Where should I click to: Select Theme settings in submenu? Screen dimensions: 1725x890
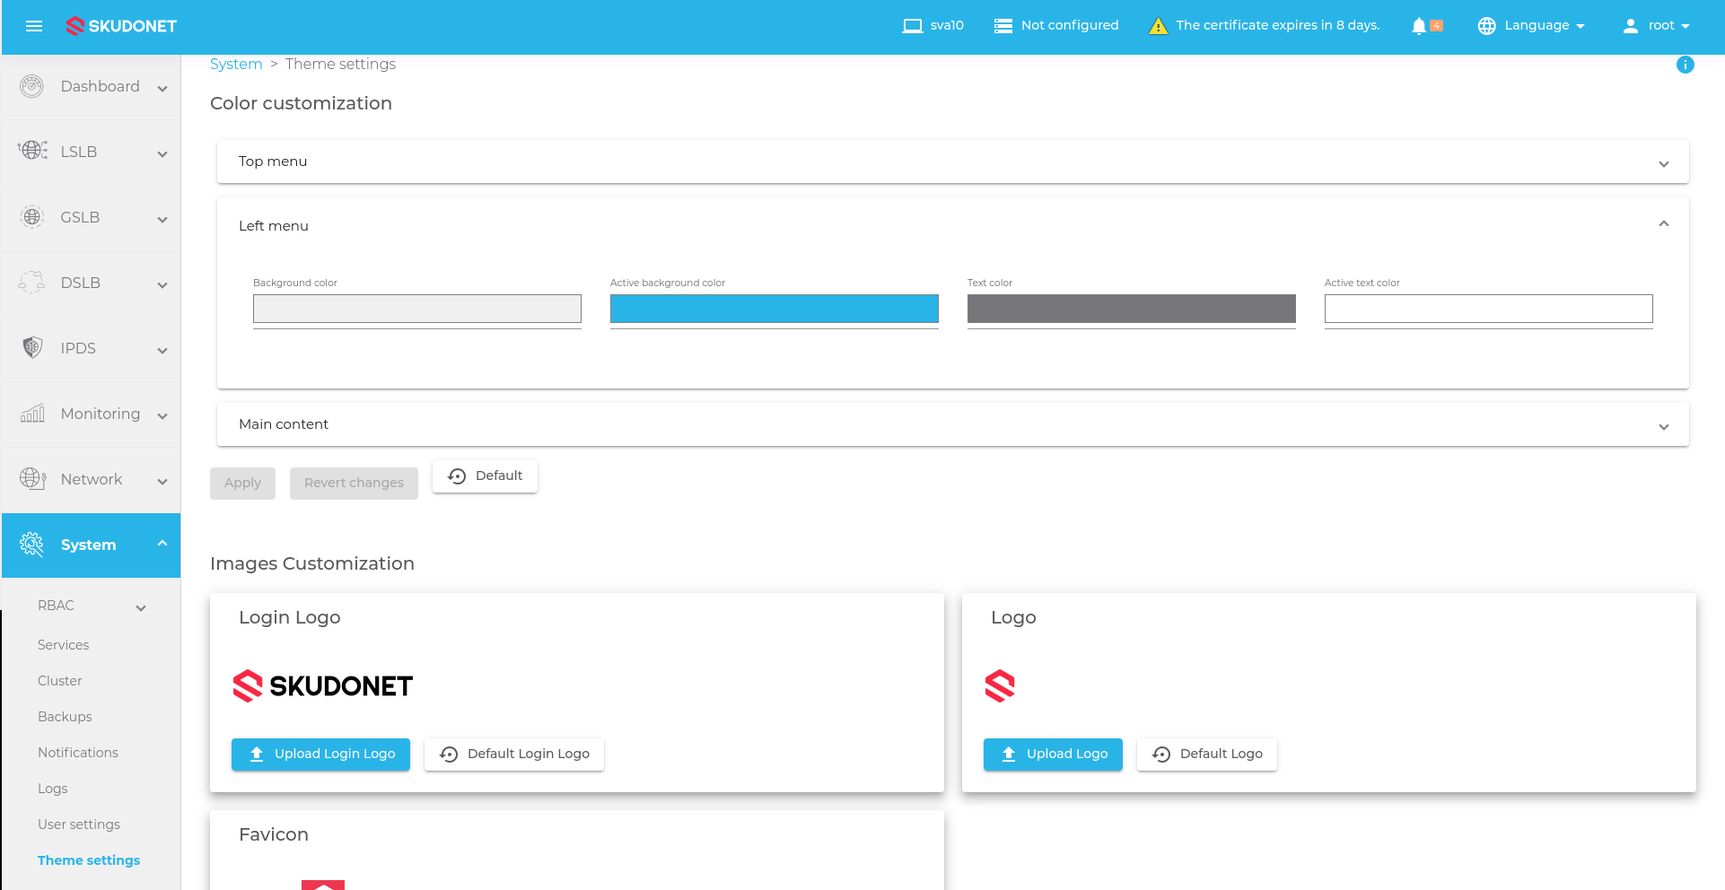(x=89, y=860)
